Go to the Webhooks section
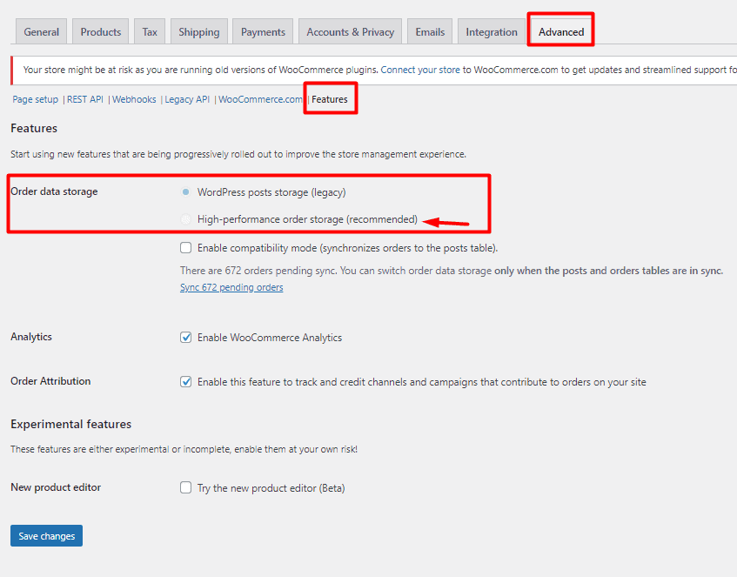Screen dimensions: 737x577 133,98
